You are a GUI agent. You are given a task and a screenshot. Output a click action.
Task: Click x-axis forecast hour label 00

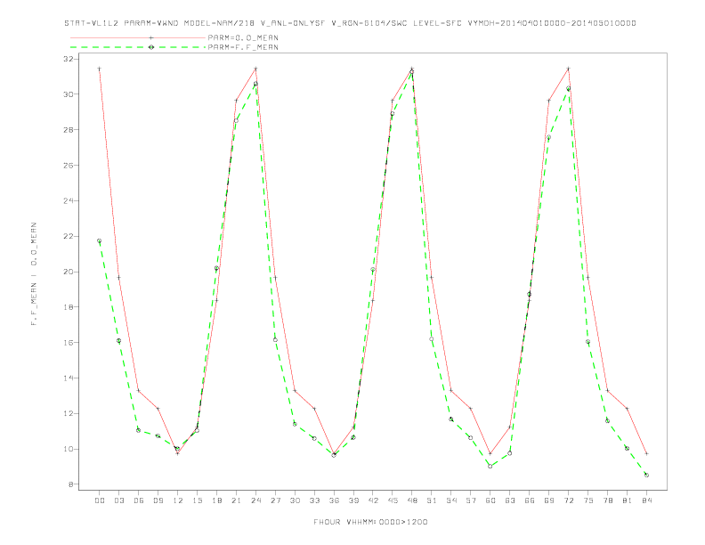[x=100, y=500]
